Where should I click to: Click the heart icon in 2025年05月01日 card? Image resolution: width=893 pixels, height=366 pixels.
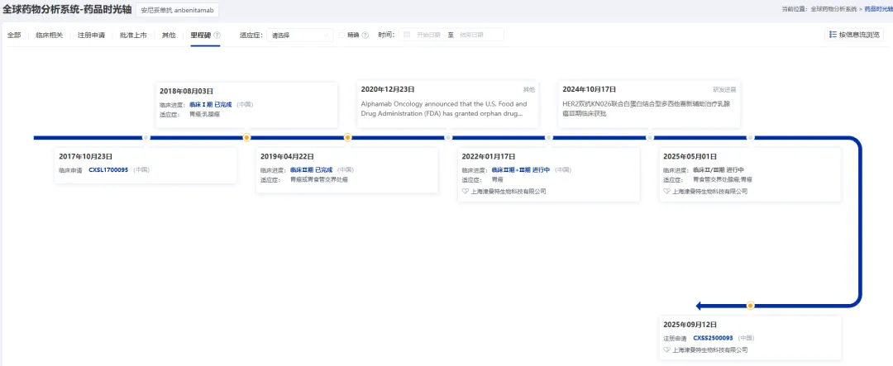(666, 191)
